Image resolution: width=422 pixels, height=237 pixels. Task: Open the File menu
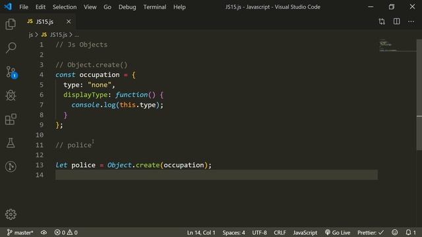coord(24,7)
